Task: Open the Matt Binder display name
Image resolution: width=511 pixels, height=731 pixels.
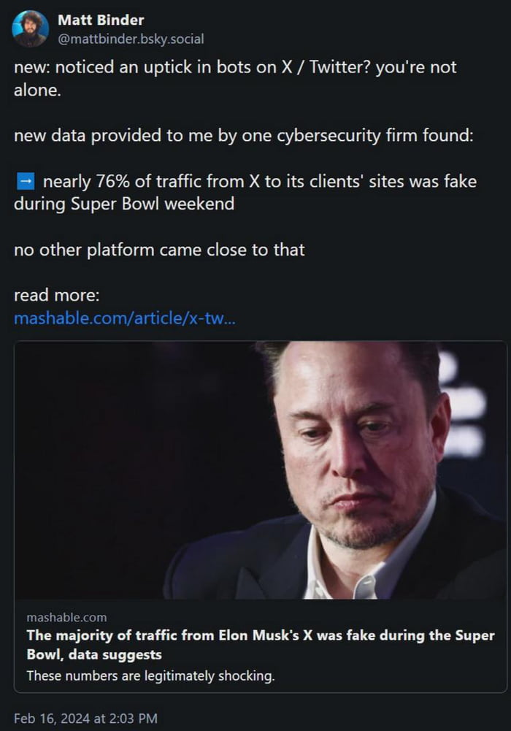Action: click(x=101, y=20)
